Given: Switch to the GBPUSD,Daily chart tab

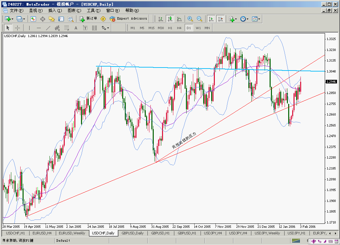Looking at the screenshot, I should tap(132, 233).
